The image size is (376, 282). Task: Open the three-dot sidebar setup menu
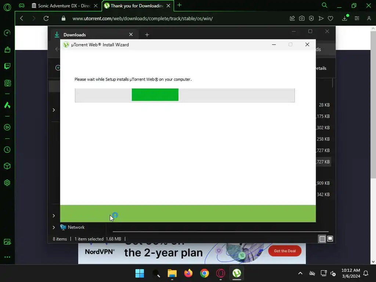coord(7,257)
